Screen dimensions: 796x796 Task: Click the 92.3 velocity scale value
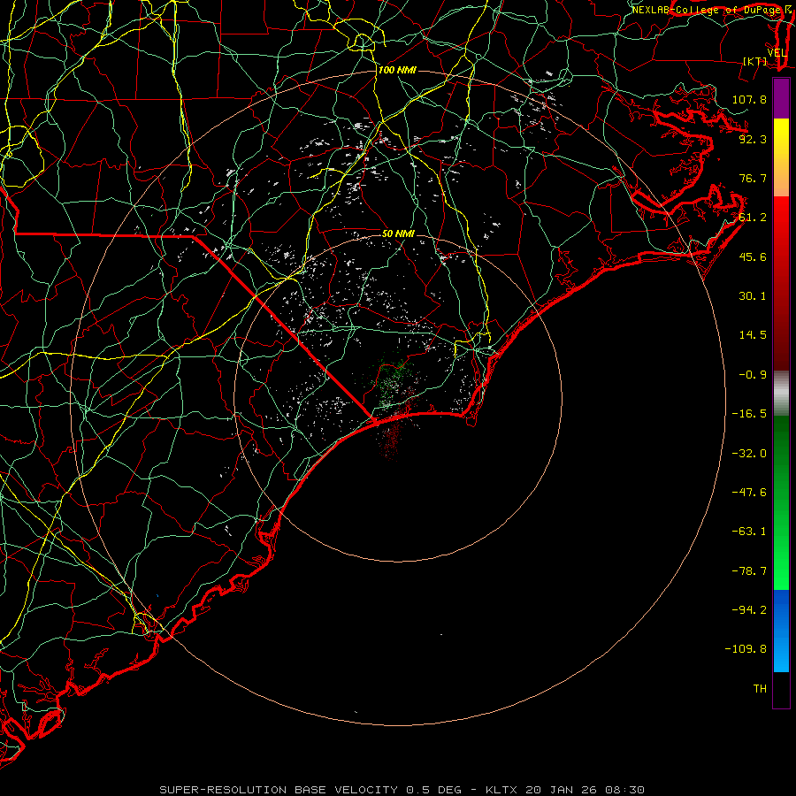(753, 139)
